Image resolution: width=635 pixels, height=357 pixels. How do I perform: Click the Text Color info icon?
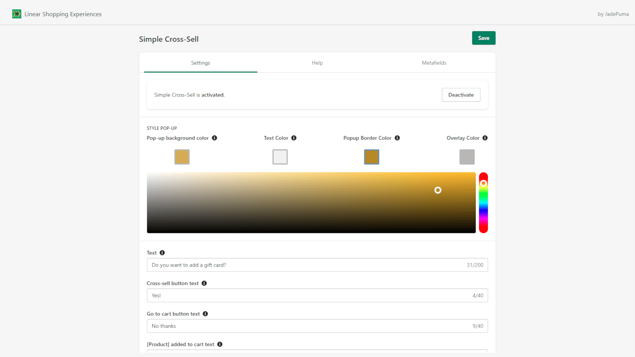pyautogui.click(x=294, y=138)
